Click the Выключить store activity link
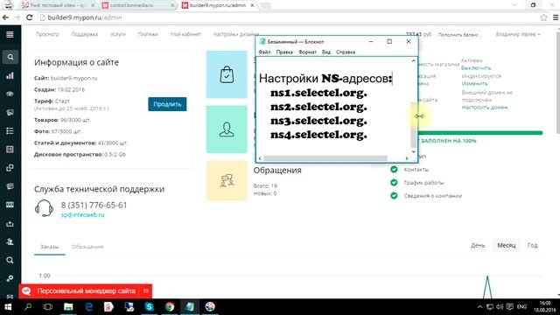Viewport: 560px width, 315px height. click(x=476, y=68)
